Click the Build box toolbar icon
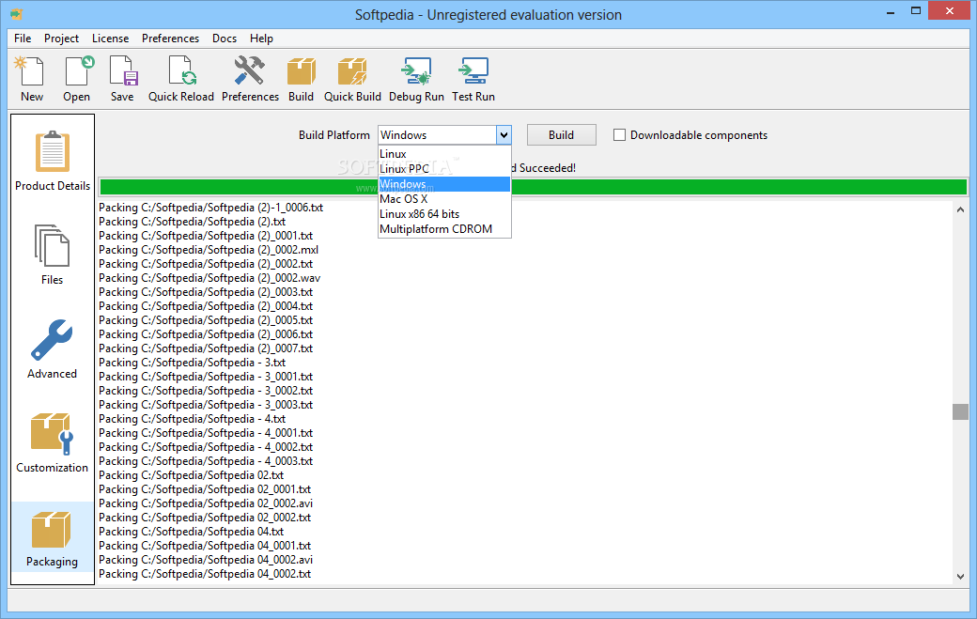The width and height of the screenshot is (977, 619). pos(301,79)
